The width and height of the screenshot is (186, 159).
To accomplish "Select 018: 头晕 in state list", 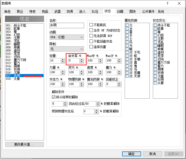I will tap(25, 79).
